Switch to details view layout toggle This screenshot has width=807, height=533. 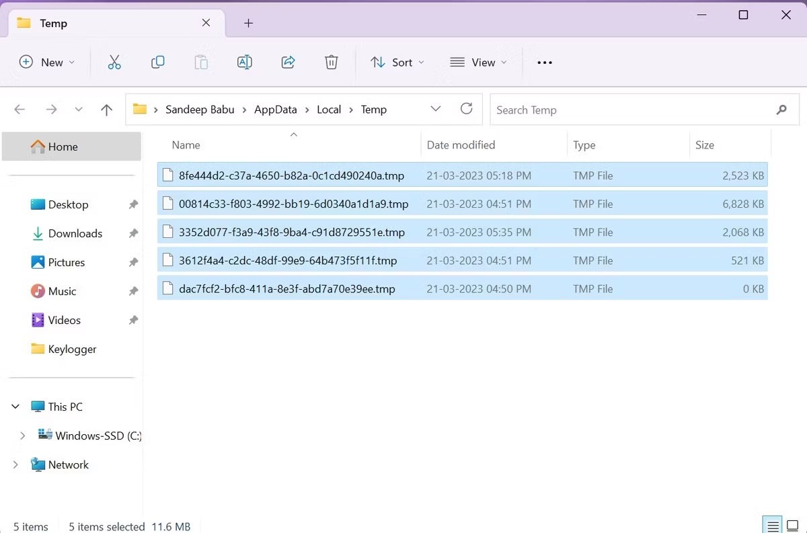click(773, 526)
